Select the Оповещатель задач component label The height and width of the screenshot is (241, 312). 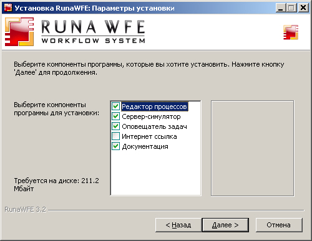click(154, 126)
